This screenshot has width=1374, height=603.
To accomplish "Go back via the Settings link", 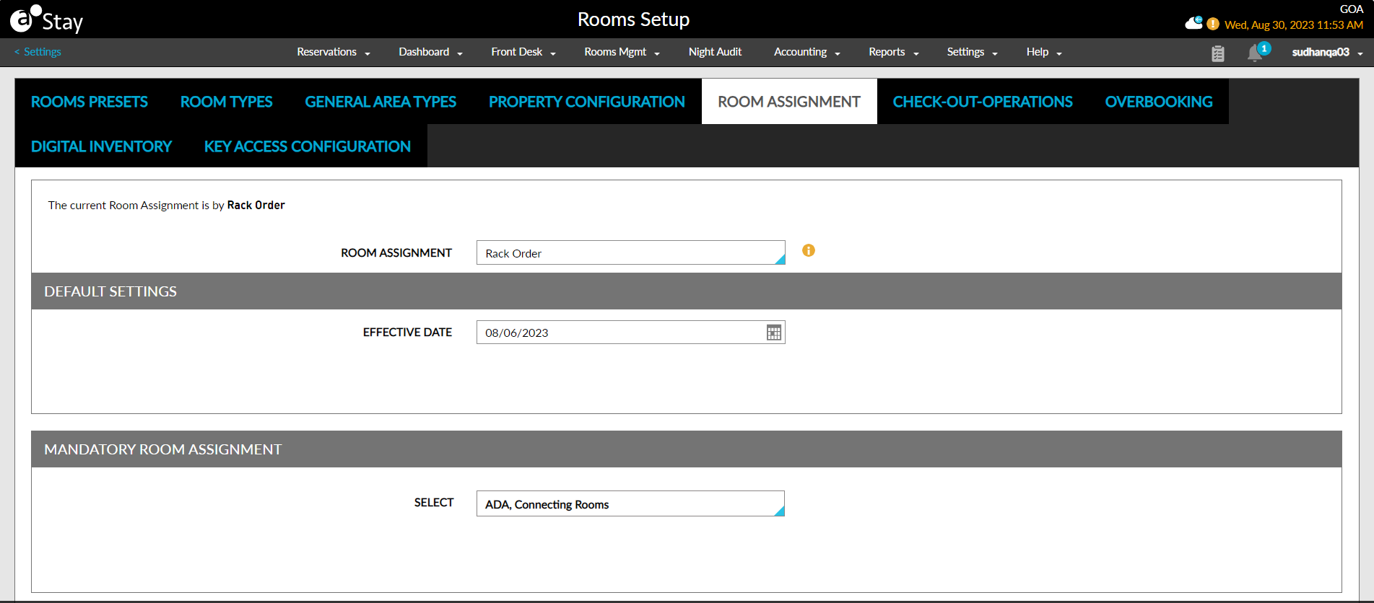I will coord(38,52).
